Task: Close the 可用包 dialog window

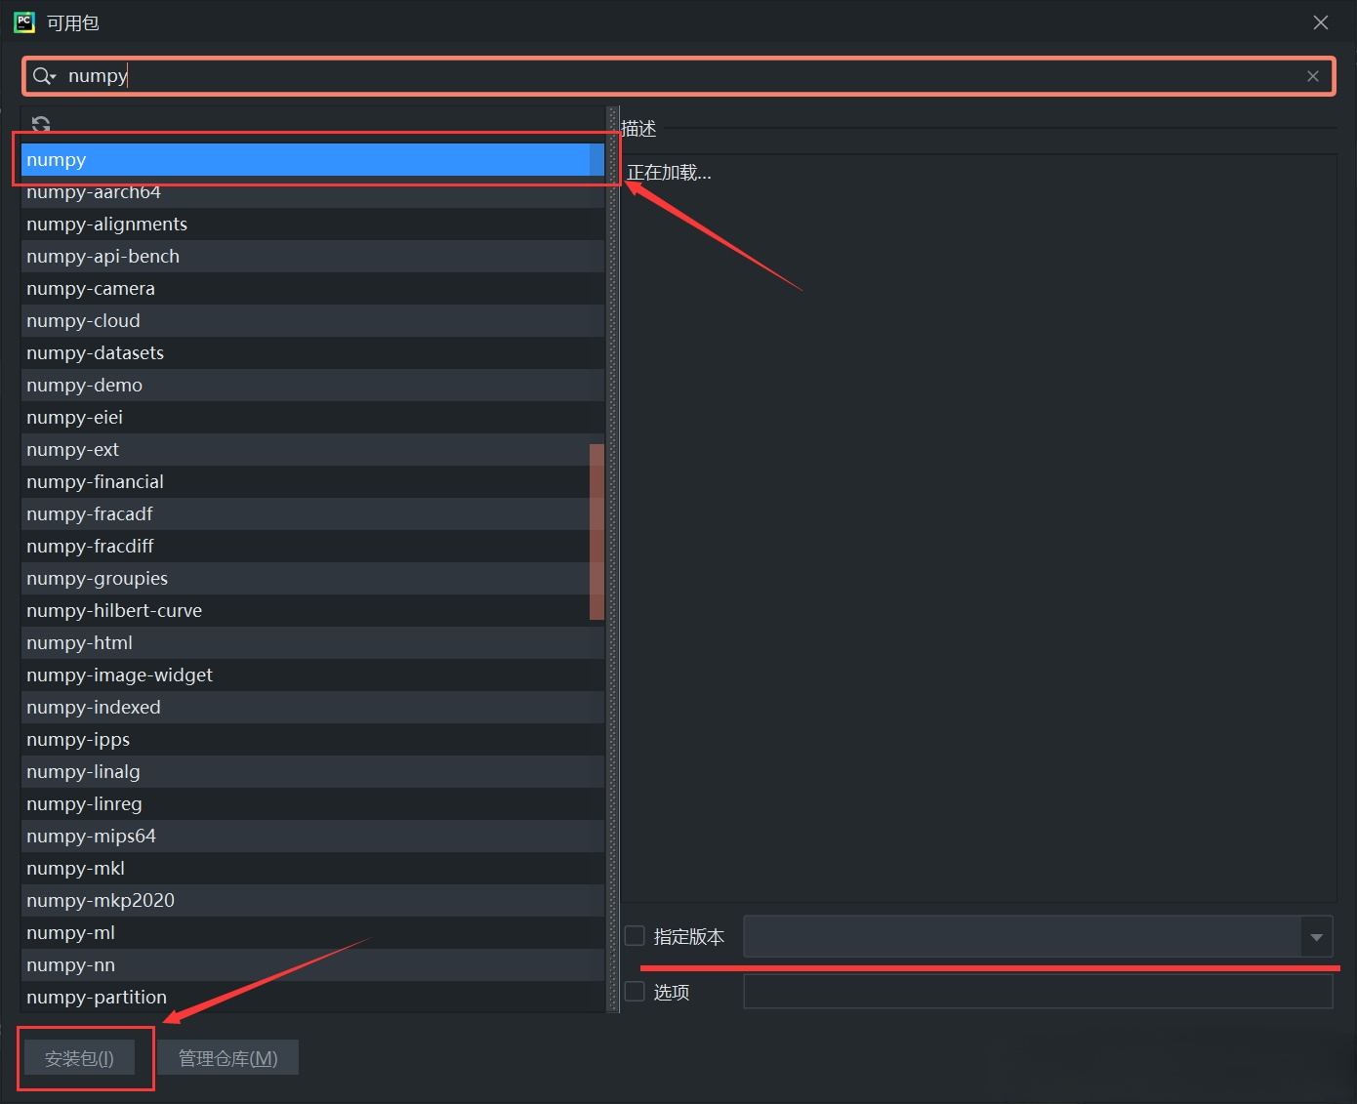Action: (1321, 22)
